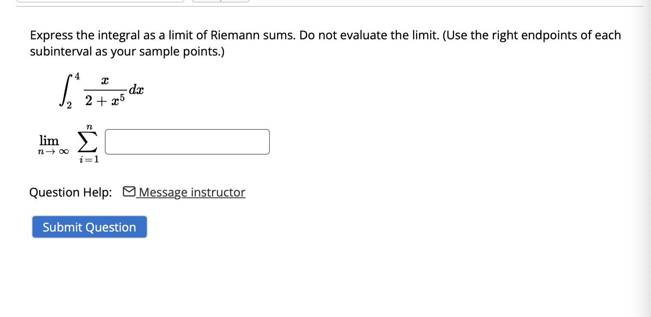Open the Message instructor link
This screenshot has width=651, height=317.
pos(190,192)
